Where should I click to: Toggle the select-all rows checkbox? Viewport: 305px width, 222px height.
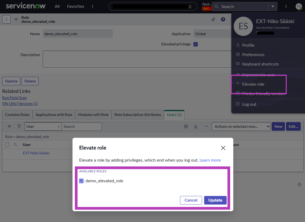tap(7, 145)
